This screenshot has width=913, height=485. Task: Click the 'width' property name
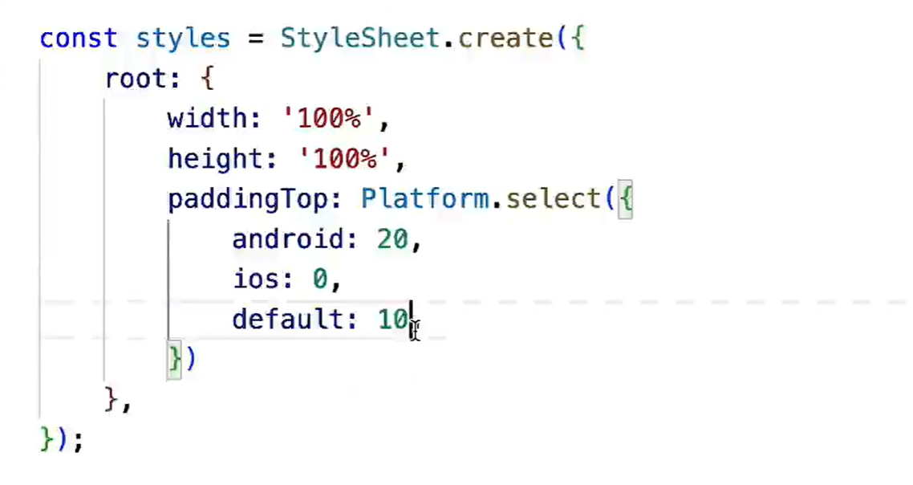coord(207,118)
